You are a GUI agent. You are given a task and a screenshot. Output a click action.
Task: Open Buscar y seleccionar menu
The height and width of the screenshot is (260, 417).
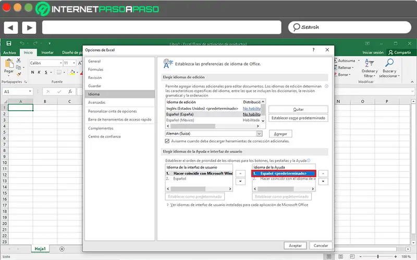(x=389, y=68)
